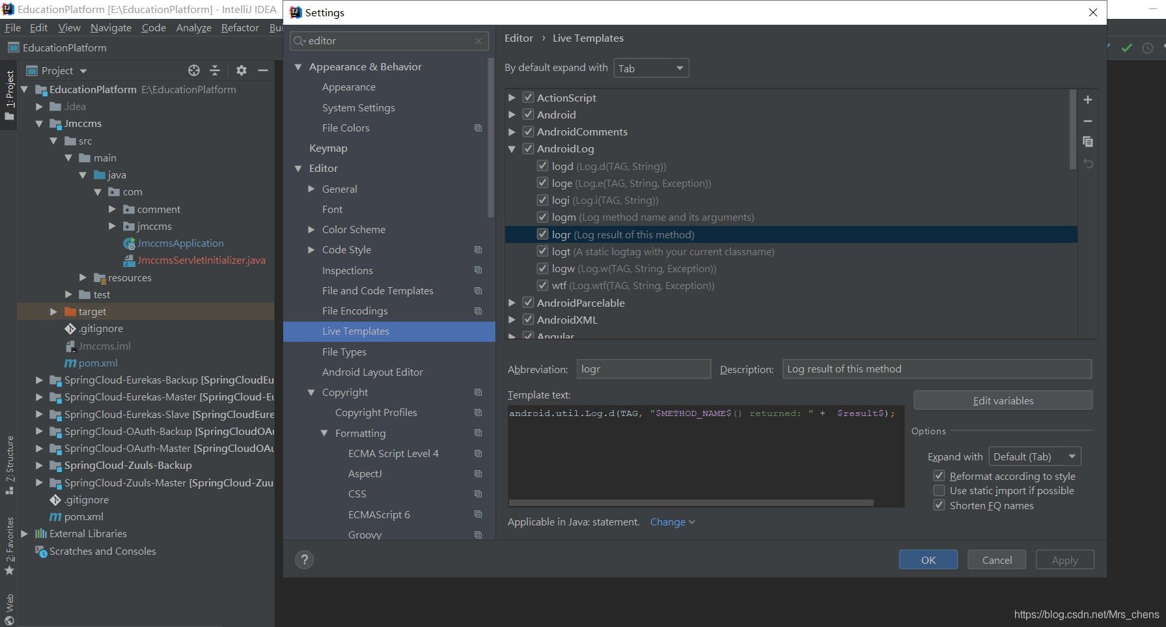Click the add template plus icon
This screenshot has width=1166, height=627.
[x=1087, y=100]
